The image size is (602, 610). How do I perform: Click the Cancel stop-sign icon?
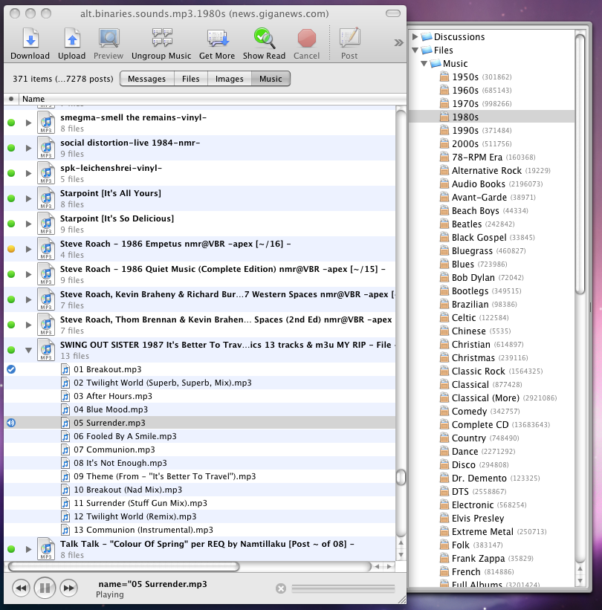(x=307, y=38)
